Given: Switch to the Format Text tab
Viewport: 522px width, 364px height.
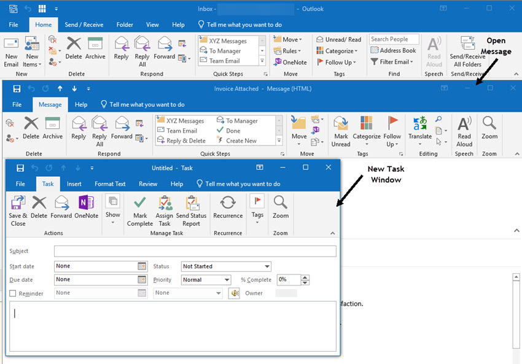Looking at the screenshot, I should (x=110, y=184).
